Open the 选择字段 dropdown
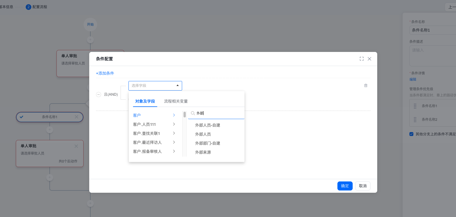The height and width of the screenshot is (217, 456). 155,86
